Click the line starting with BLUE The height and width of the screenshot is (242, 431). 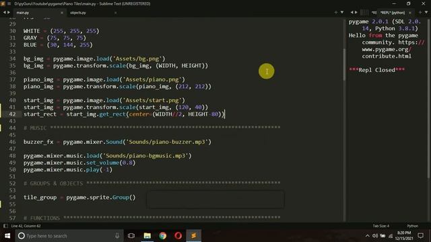tap(58, 45)
